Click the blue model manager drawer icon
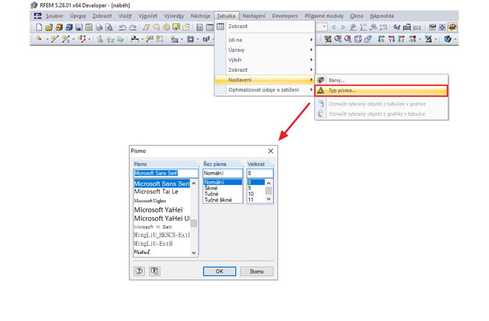Image resolution: width=489 pixels, height=321 pixels. point(69,28)
